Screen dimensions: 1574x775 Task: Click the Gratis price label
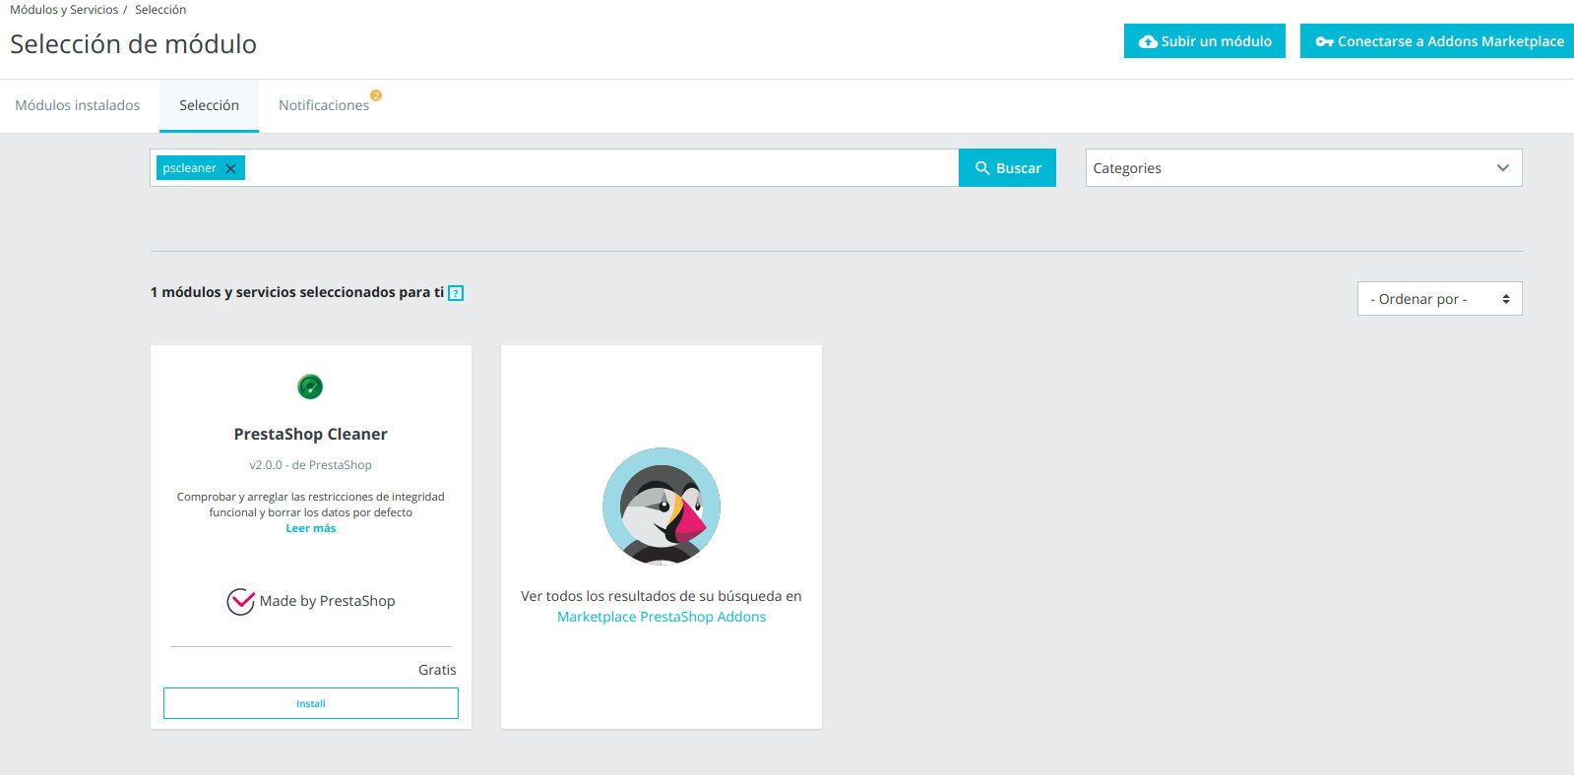tap(437, 670)
